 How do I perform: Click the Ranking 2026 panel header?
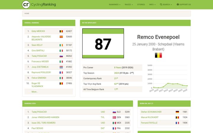[x=78, y=103]
